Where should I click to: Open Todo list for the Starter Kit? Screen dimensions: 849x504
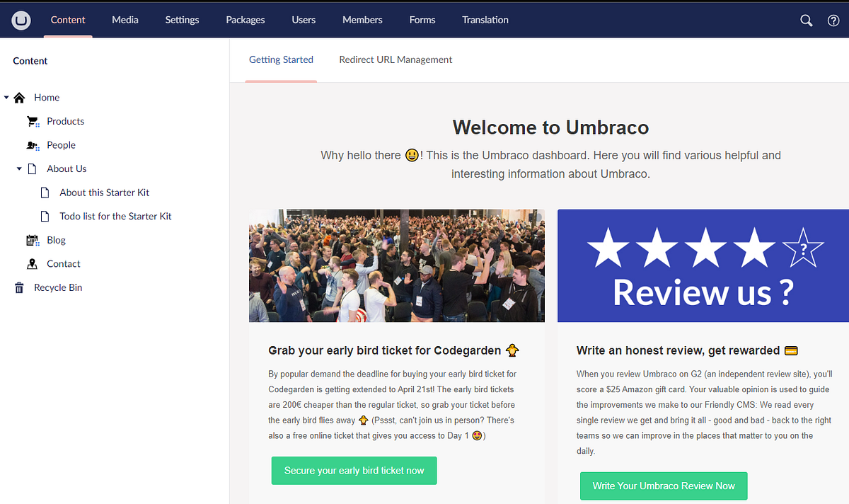point(116,217)
